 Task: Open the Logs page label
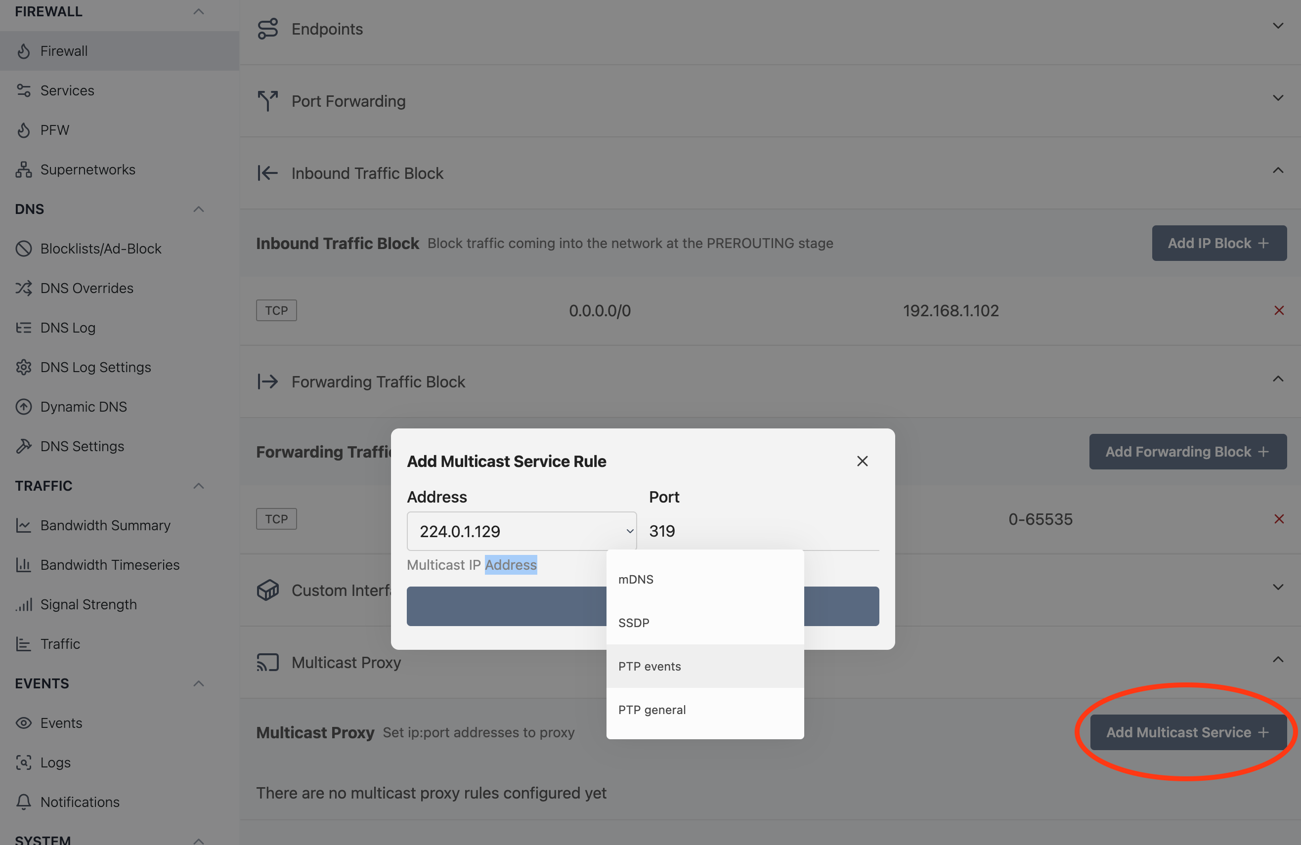[x=56, y=762]
